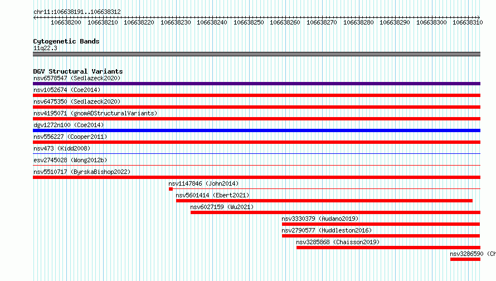496x281 pixels.
Task: Click ruler position 106638310
Action: point(468,22)
